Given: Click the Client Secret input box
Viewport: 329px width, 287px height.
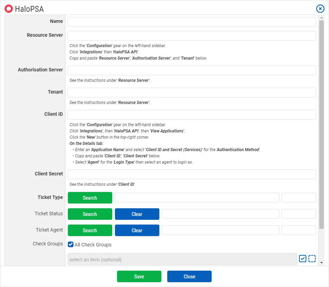Looking at the screenshot, I should pos(192,174).
